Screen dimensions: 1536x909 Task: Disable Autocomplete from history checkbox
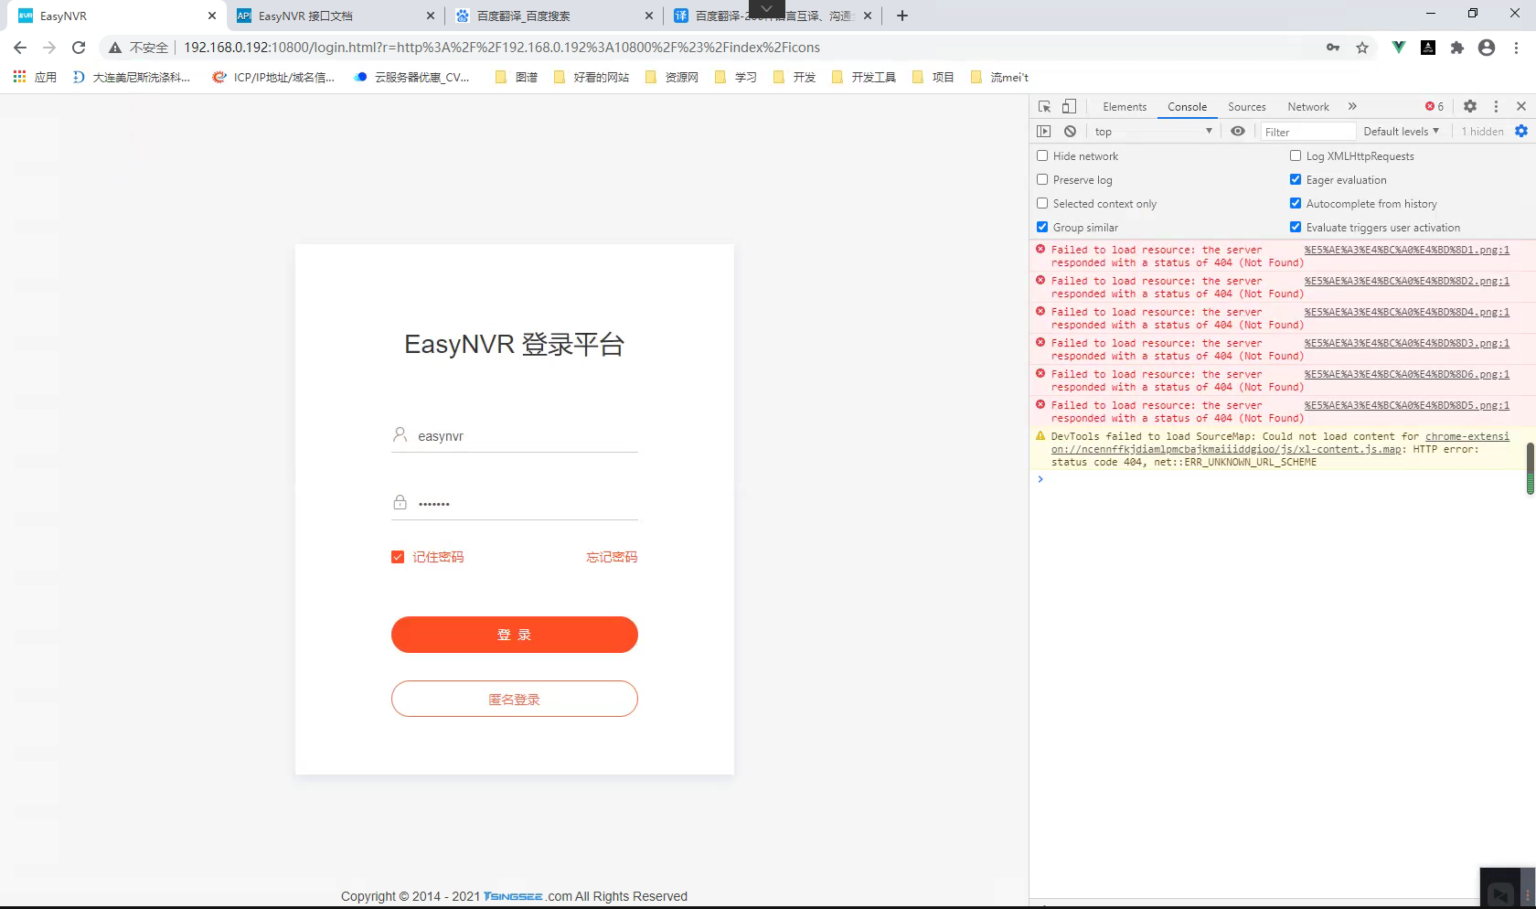[x=1296, y=203]
